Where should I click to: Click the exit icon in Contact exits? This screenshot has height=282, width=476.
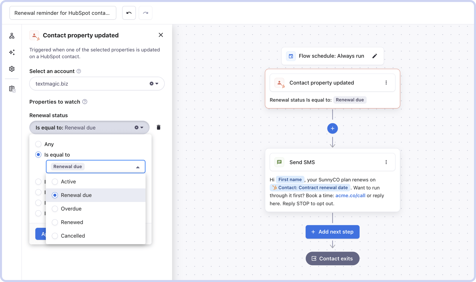click(314, 258)
